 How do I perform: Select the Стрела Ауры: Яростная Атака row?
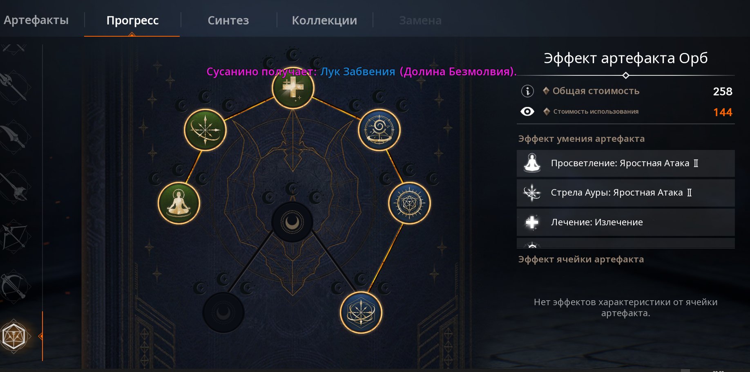[625, 193]
